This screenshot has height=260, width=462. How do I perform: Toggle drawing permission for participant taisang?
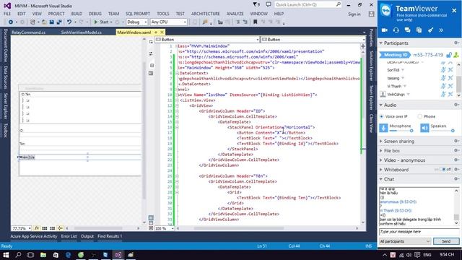pyautogui.click(x=450, y=78)
